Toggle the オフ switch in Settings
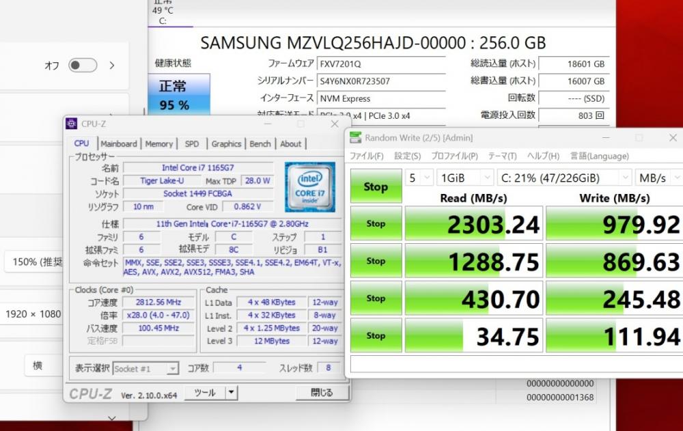This screenshot has height=431, width=683. point(83,66)
